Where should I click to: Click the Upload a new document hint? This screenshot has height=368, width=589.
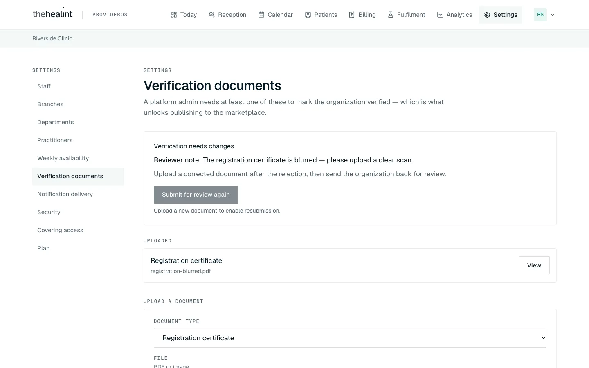click(x=217, y=211)
